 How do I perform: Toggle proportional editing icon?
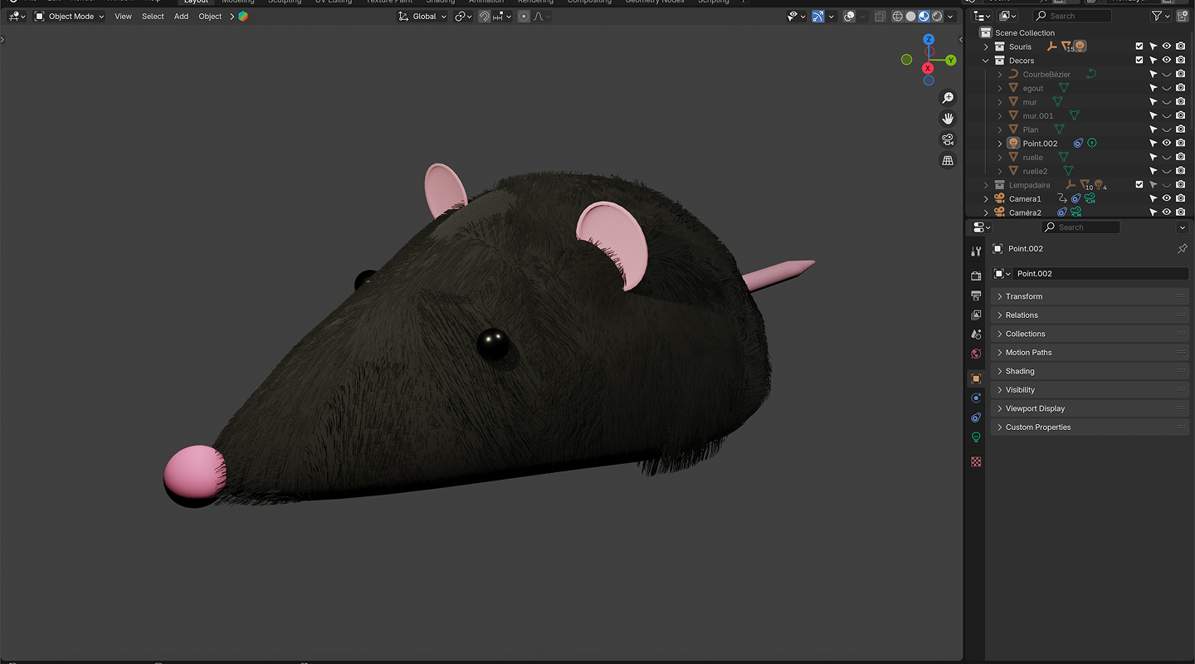click(524, 17)
